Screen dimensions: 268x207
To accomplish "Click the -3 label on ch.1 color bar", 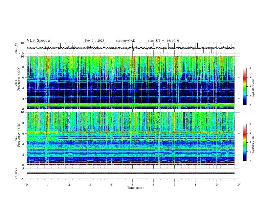I will [x=249, y=68].
